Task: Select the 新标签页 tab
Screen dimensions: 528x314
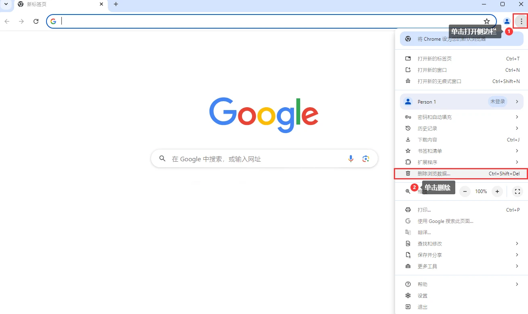Action: pos(61,4)
